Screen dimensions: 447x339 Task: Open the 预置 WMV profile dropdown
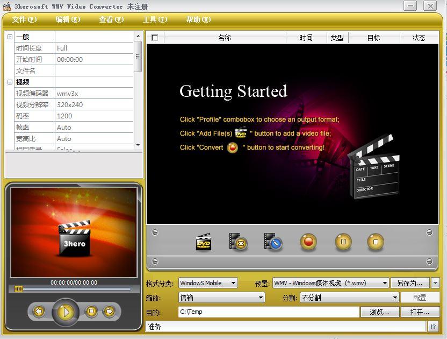[331, 283]
